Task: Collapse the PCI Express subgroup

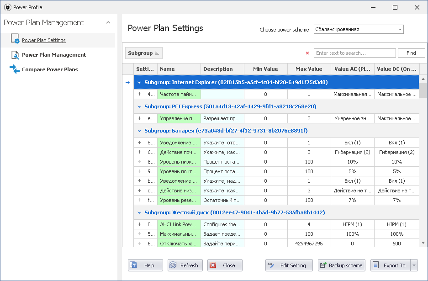Action: tap(140, 106)
